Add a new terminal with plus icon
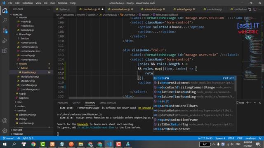This screenshot has width=264, height=148. [247, 103]
